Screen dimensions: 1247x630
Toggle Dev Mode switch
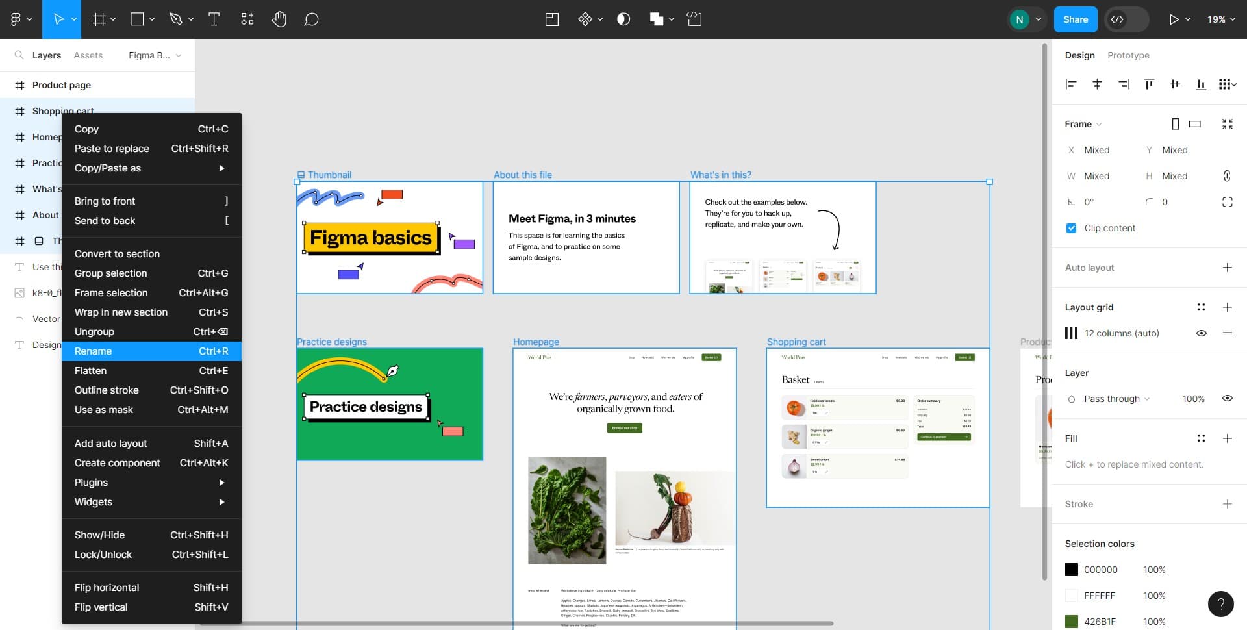pyautogui.click(x=1127, y=19)
